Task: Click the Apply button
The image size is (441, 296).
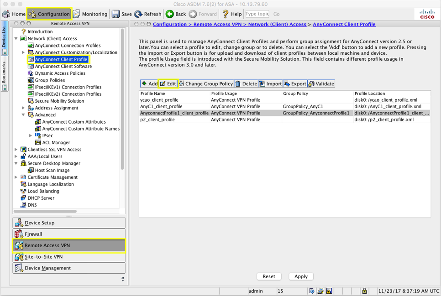Action: pos(301,276)
